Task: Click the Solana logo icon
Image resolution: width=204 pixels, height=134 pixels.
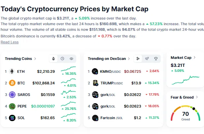Action: (x=12, y=118)
